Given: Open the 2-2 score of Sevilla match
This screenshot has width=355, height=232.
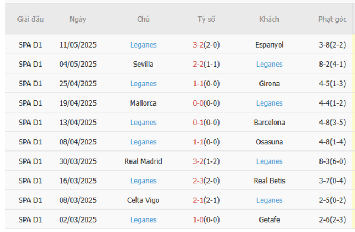Looking at the screenshot, I should tap(198, 64).
